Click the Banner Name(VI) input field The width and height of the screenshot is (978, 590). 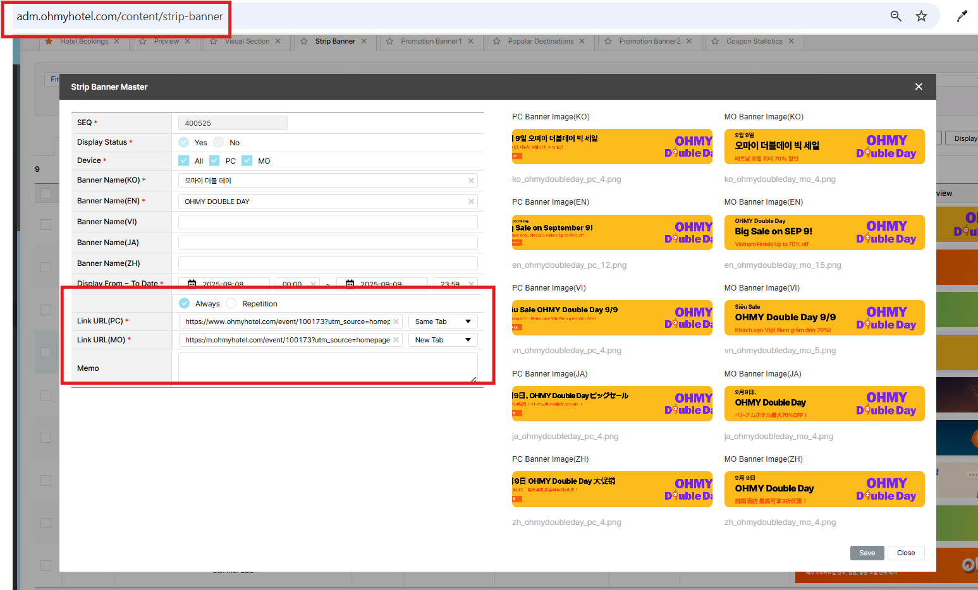point(328,222)
